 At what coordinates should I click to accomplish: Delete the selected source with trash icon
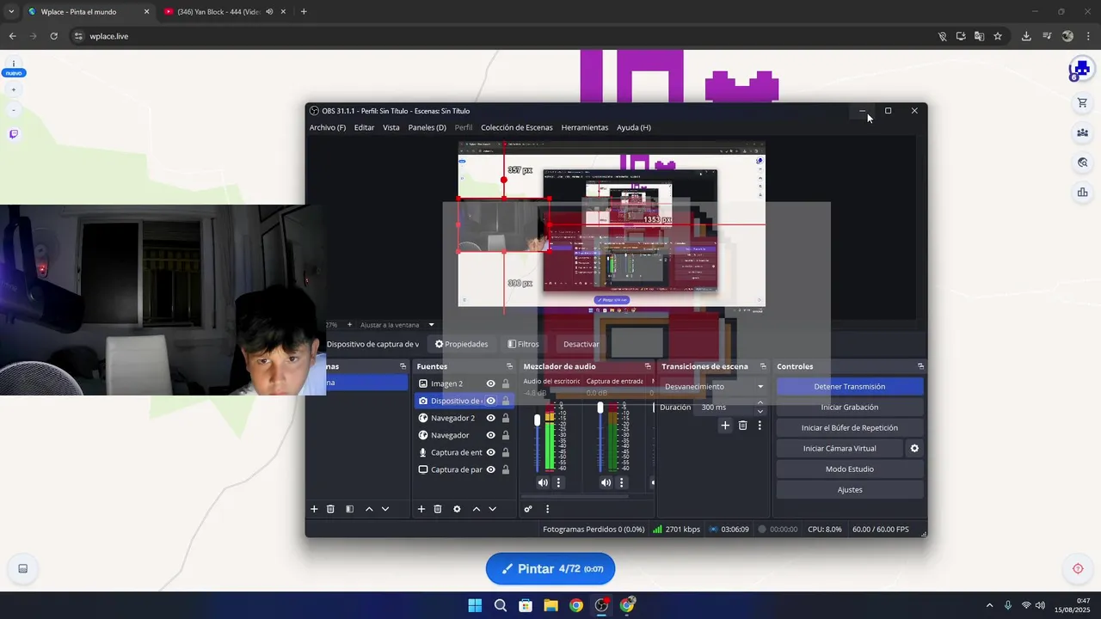coord(438,509)
